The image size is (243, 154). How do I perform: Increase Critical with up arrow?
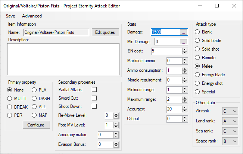point(184,118)
